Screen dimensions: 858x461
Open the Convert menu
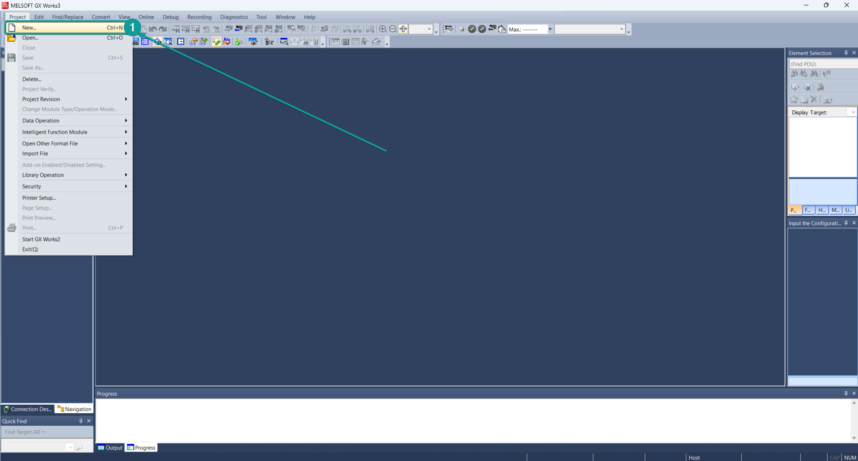point(101,17)
